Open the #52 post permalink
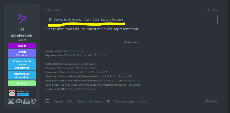 (x=215, y=10)
